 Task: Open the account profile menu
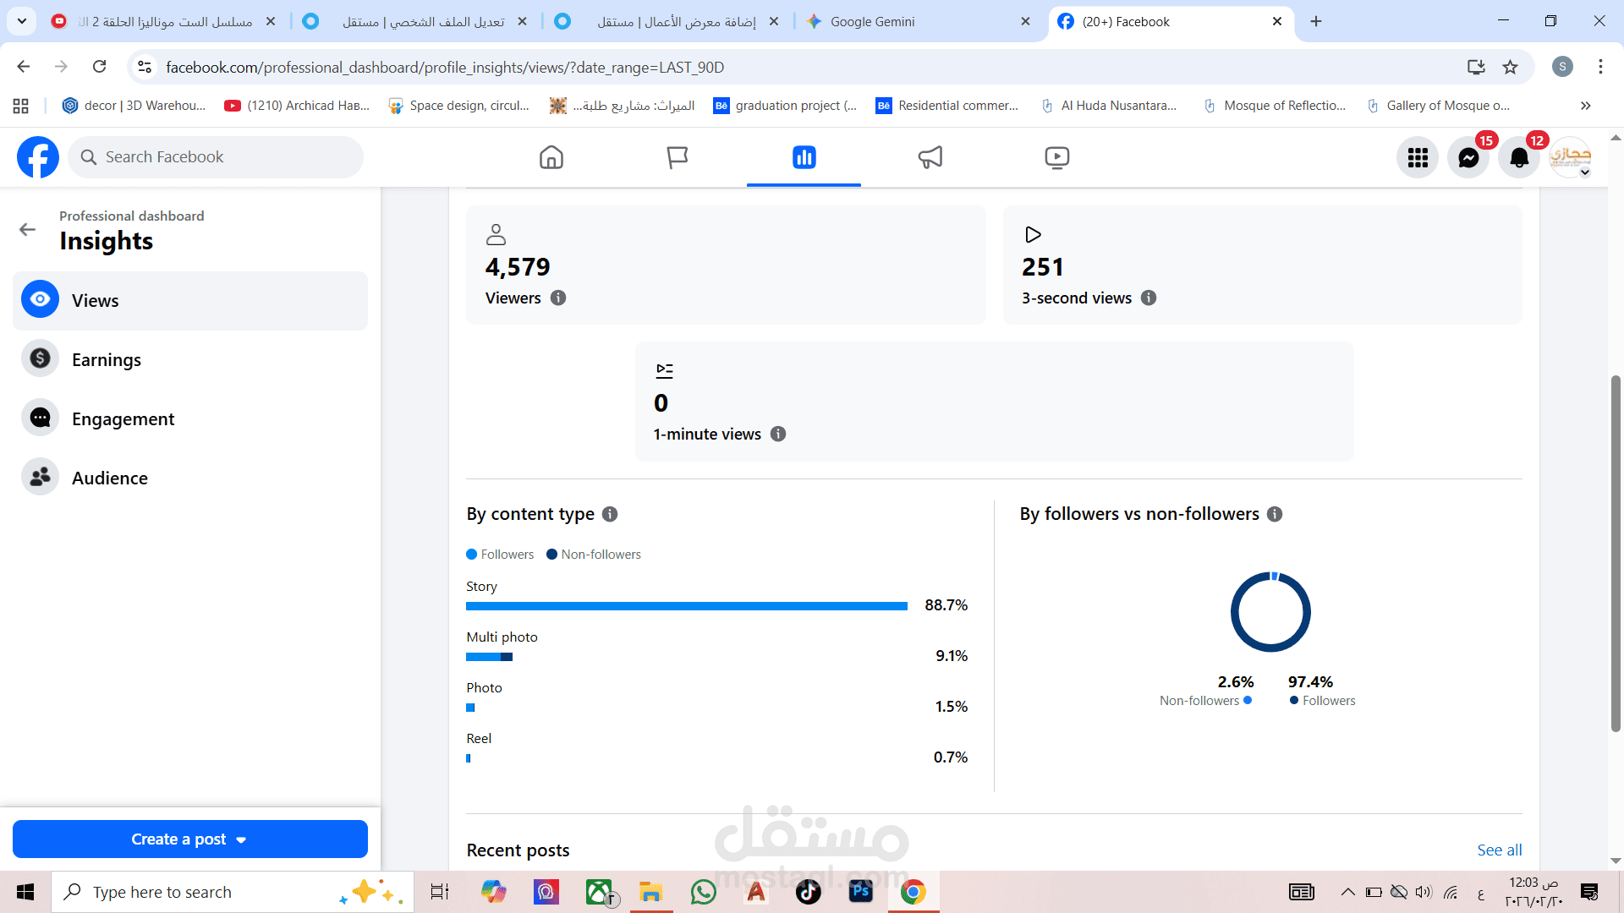(x=1571, y=157)
